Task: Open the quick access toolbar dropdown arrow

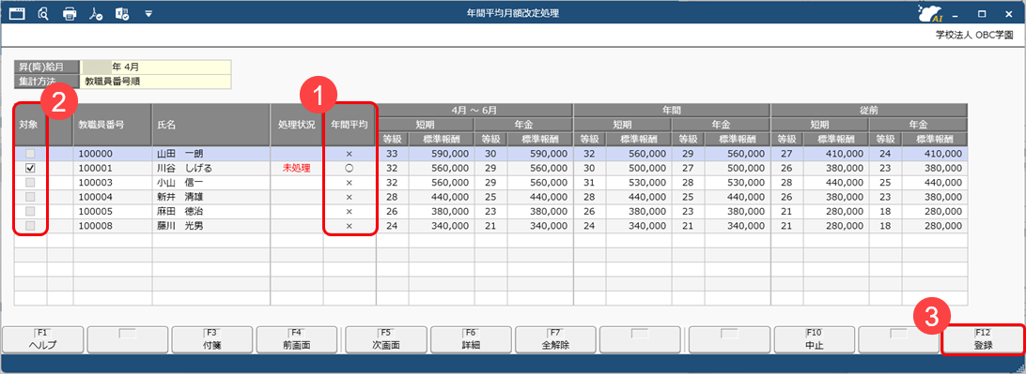Action: (x=148, y=13)
